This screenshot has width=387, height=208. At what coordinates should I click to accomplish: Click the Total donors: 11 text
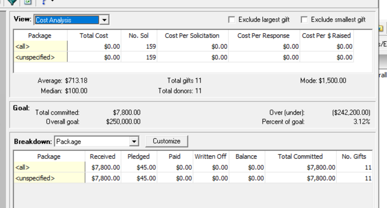pos(180,91)
